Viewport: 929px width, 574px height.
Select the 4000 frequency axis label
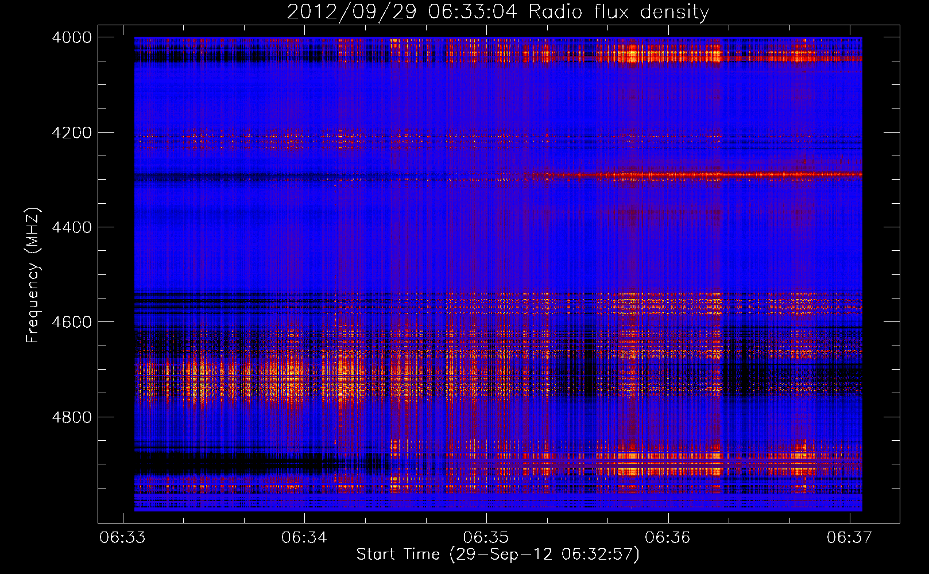(72, 37)
